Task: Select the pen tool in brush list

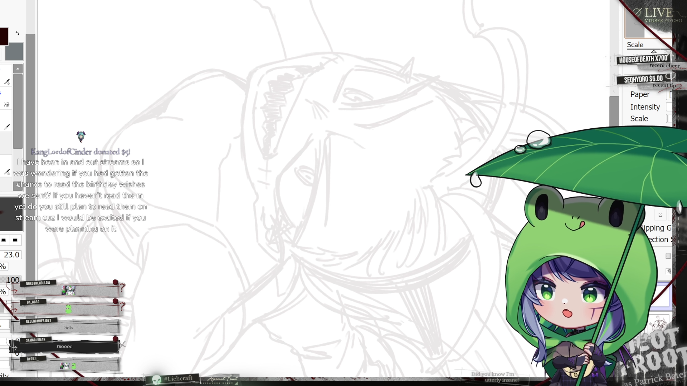Action: (7, 127)
